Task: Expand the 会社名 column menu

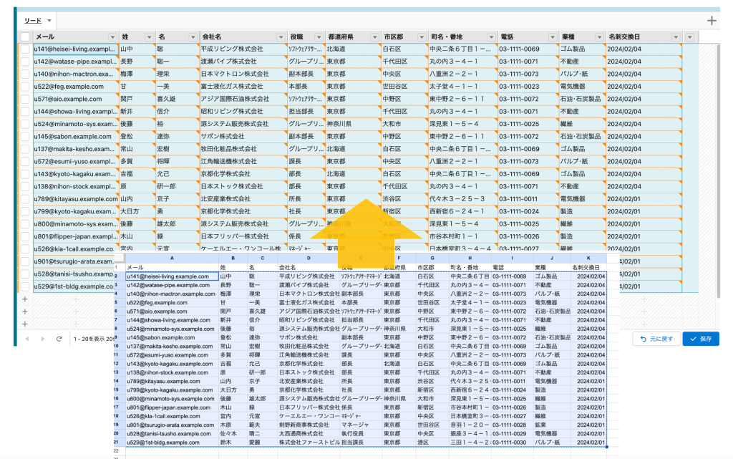Action: (x=281, y=37)
